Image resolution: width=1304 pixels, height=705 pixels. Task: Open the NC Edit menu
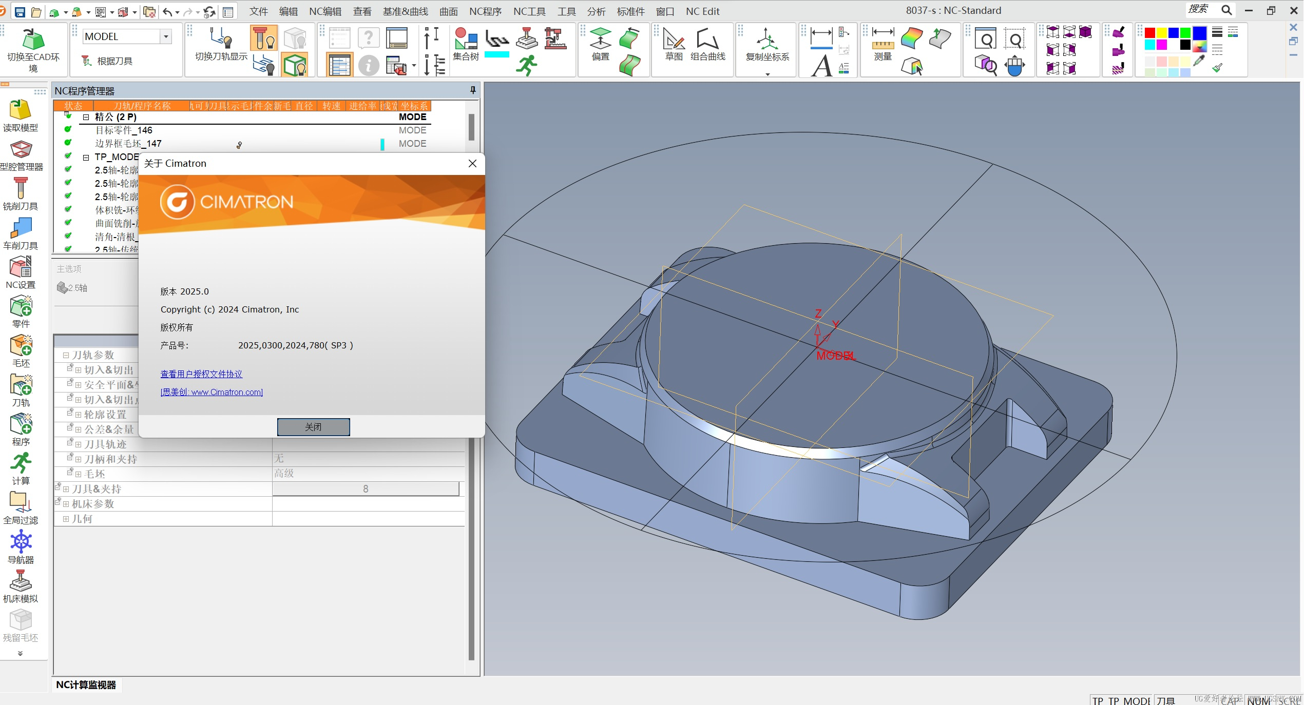pyautogui.click(x=702, y=11)
